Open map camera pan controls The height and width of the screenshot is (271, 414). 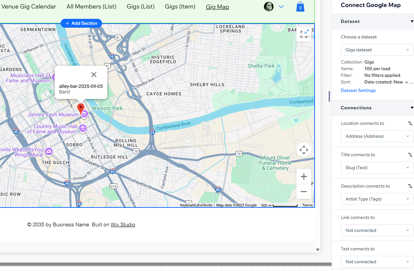tap(303, 150)
